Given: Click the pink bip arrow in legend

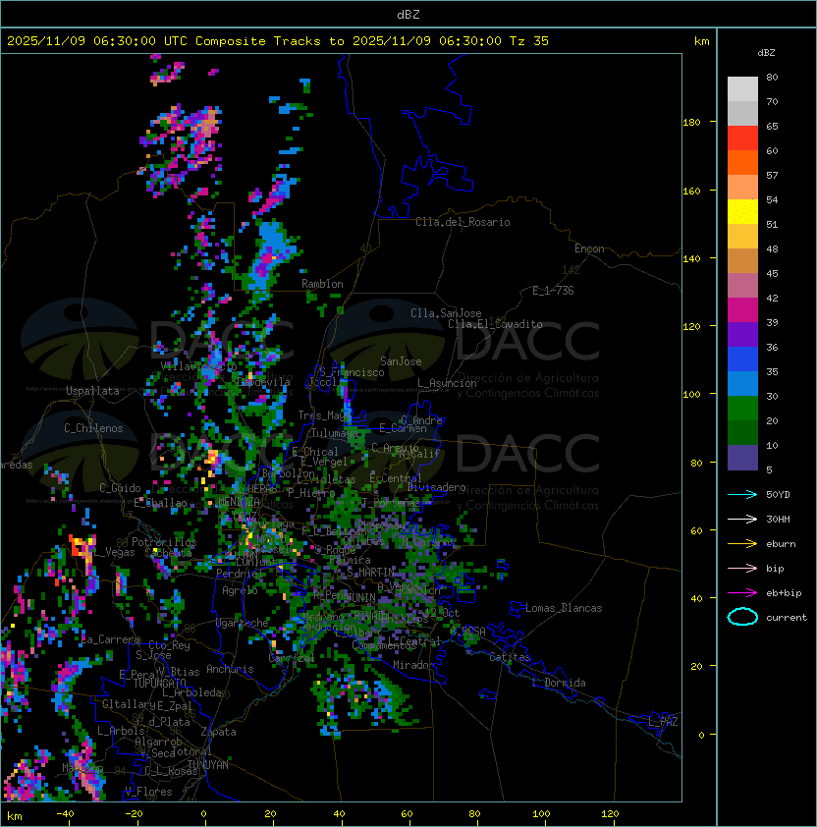Looking at the screenshot, I should point(742,568).
